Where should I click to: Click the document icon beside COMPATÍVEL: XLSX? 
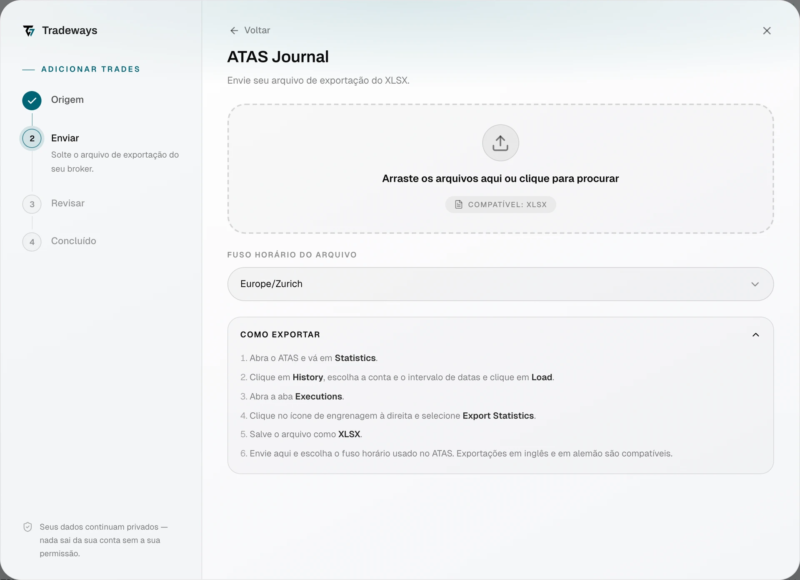pyautogui.click(x=458, y=204)
